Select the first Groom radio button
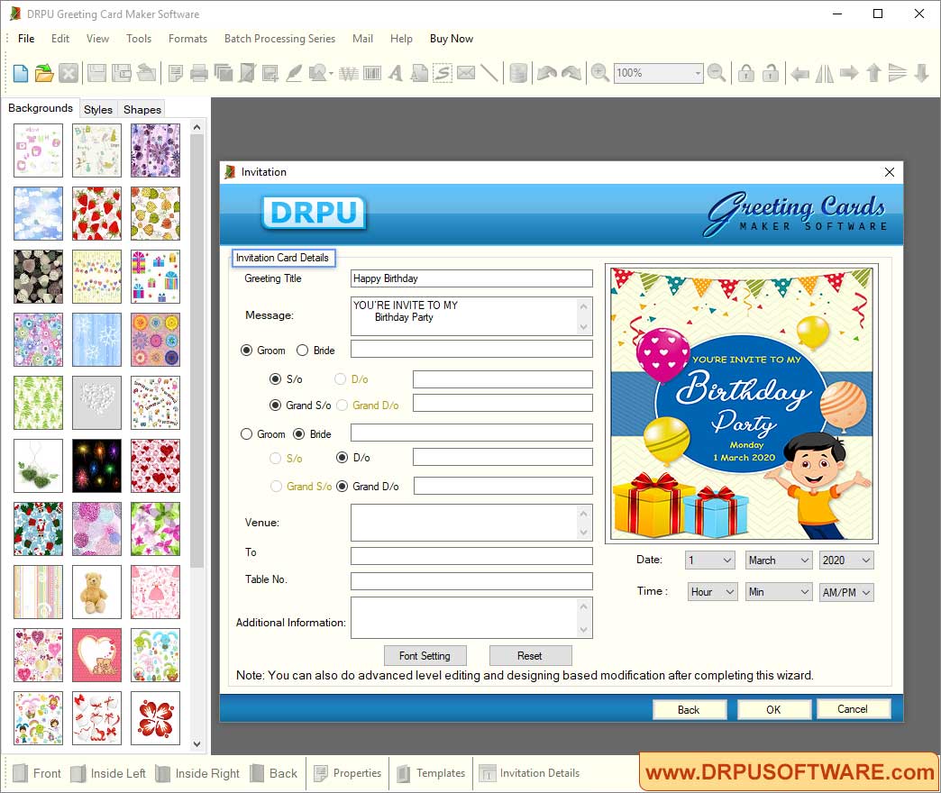 [246, 351]
